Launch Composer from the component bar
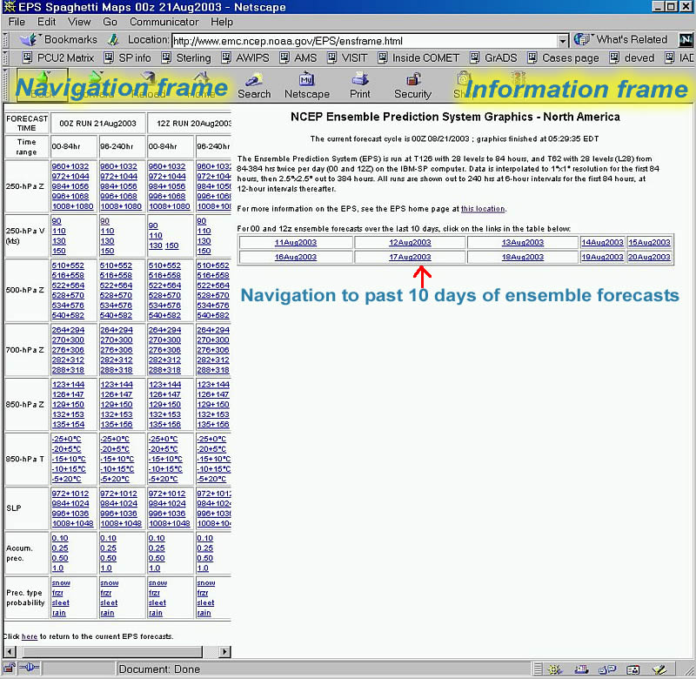 pos(659,669)
